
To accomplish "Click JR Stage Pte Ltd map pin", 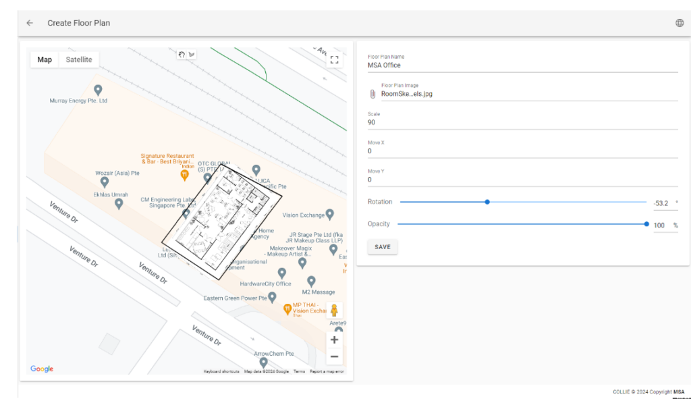I will coord(333,250).
